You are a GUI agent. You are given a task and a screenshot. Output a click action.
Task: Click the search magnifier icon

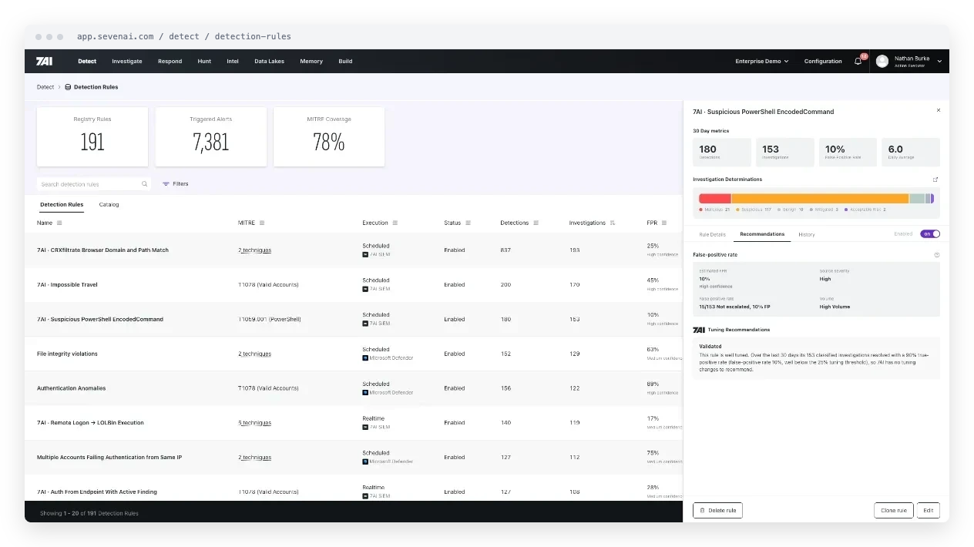tap(145, 184)
